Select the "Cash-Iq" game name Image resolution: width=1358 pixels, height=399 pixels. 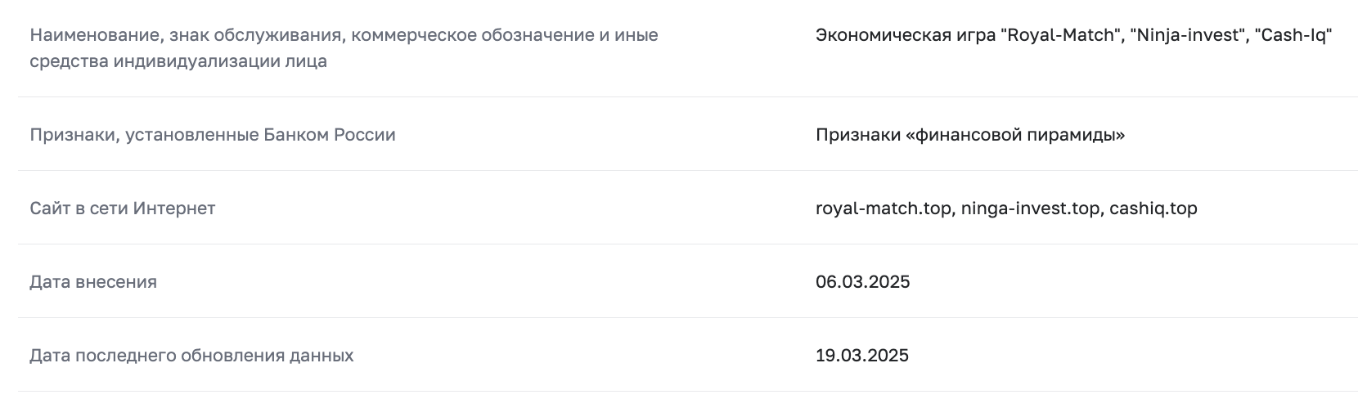pos(1296,35)
